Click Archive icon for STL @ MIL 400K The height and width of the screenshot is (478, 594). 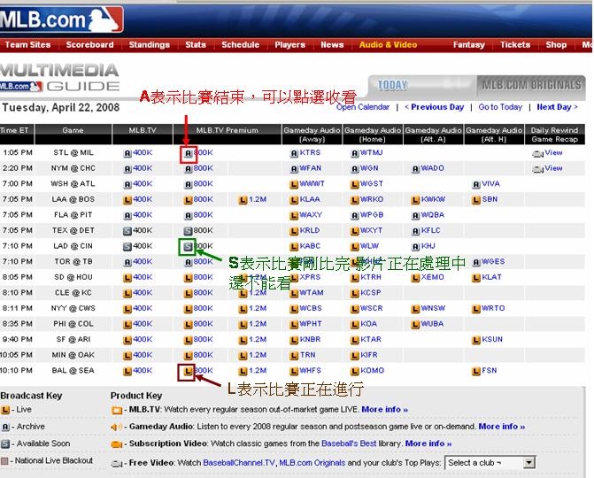[x=127, y=153]
